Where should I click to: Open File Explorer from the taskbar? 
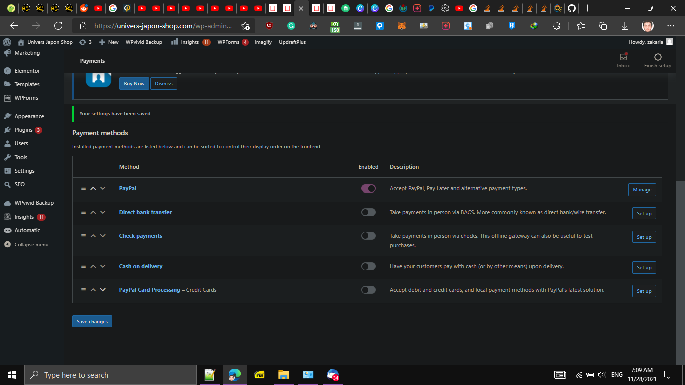tap(284, 375)
